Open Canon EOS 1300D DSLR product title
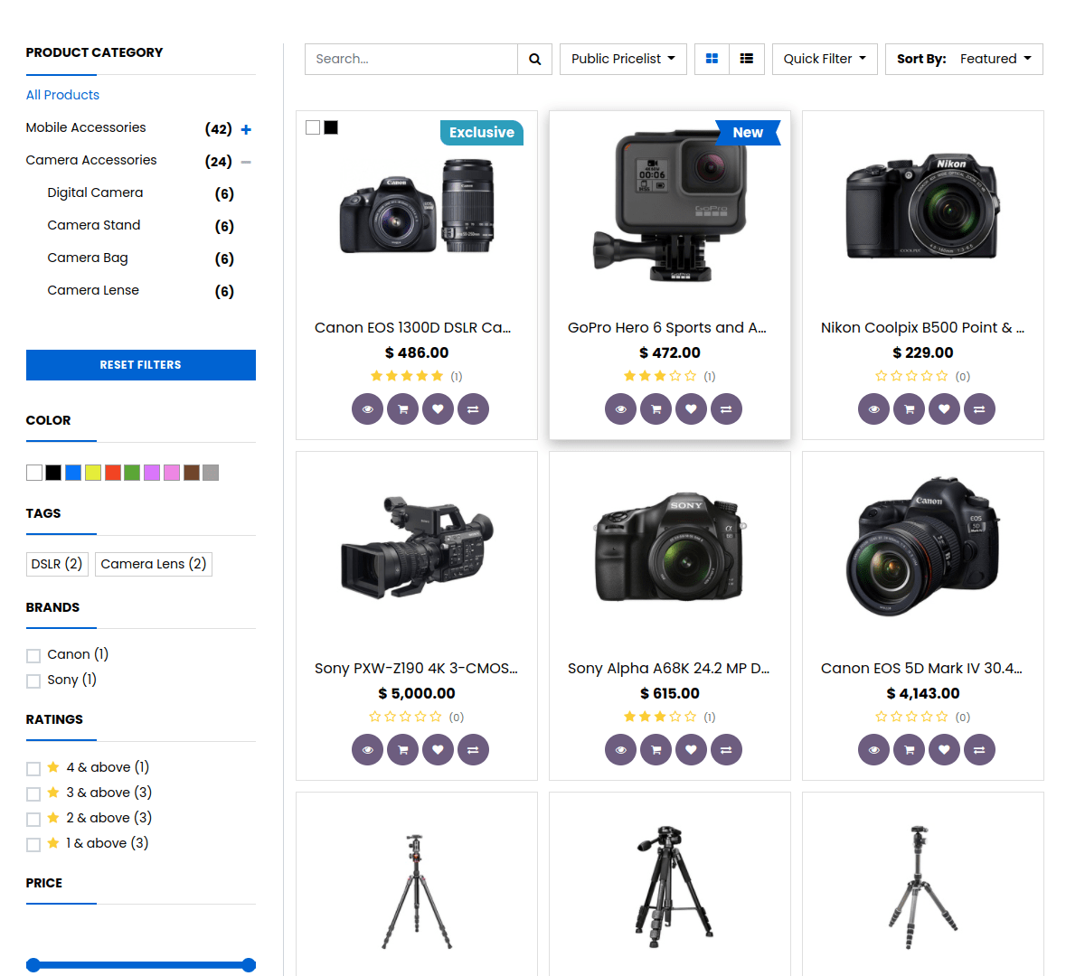Screen dimensions: 1085x976 tap(412, 327)
